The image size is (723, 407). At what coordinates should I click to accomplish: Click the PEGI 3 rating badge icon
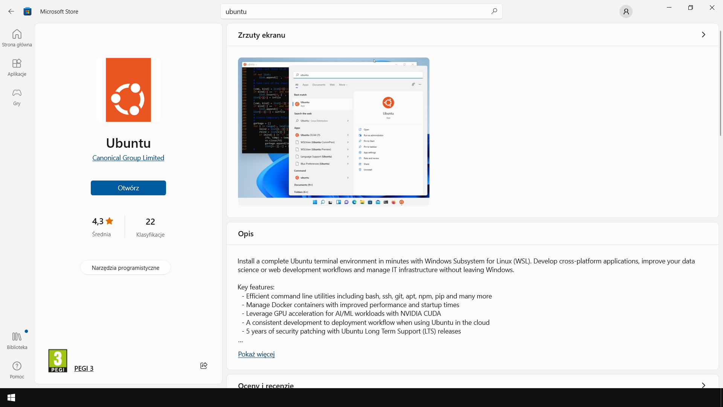click(x=58, y=361)
